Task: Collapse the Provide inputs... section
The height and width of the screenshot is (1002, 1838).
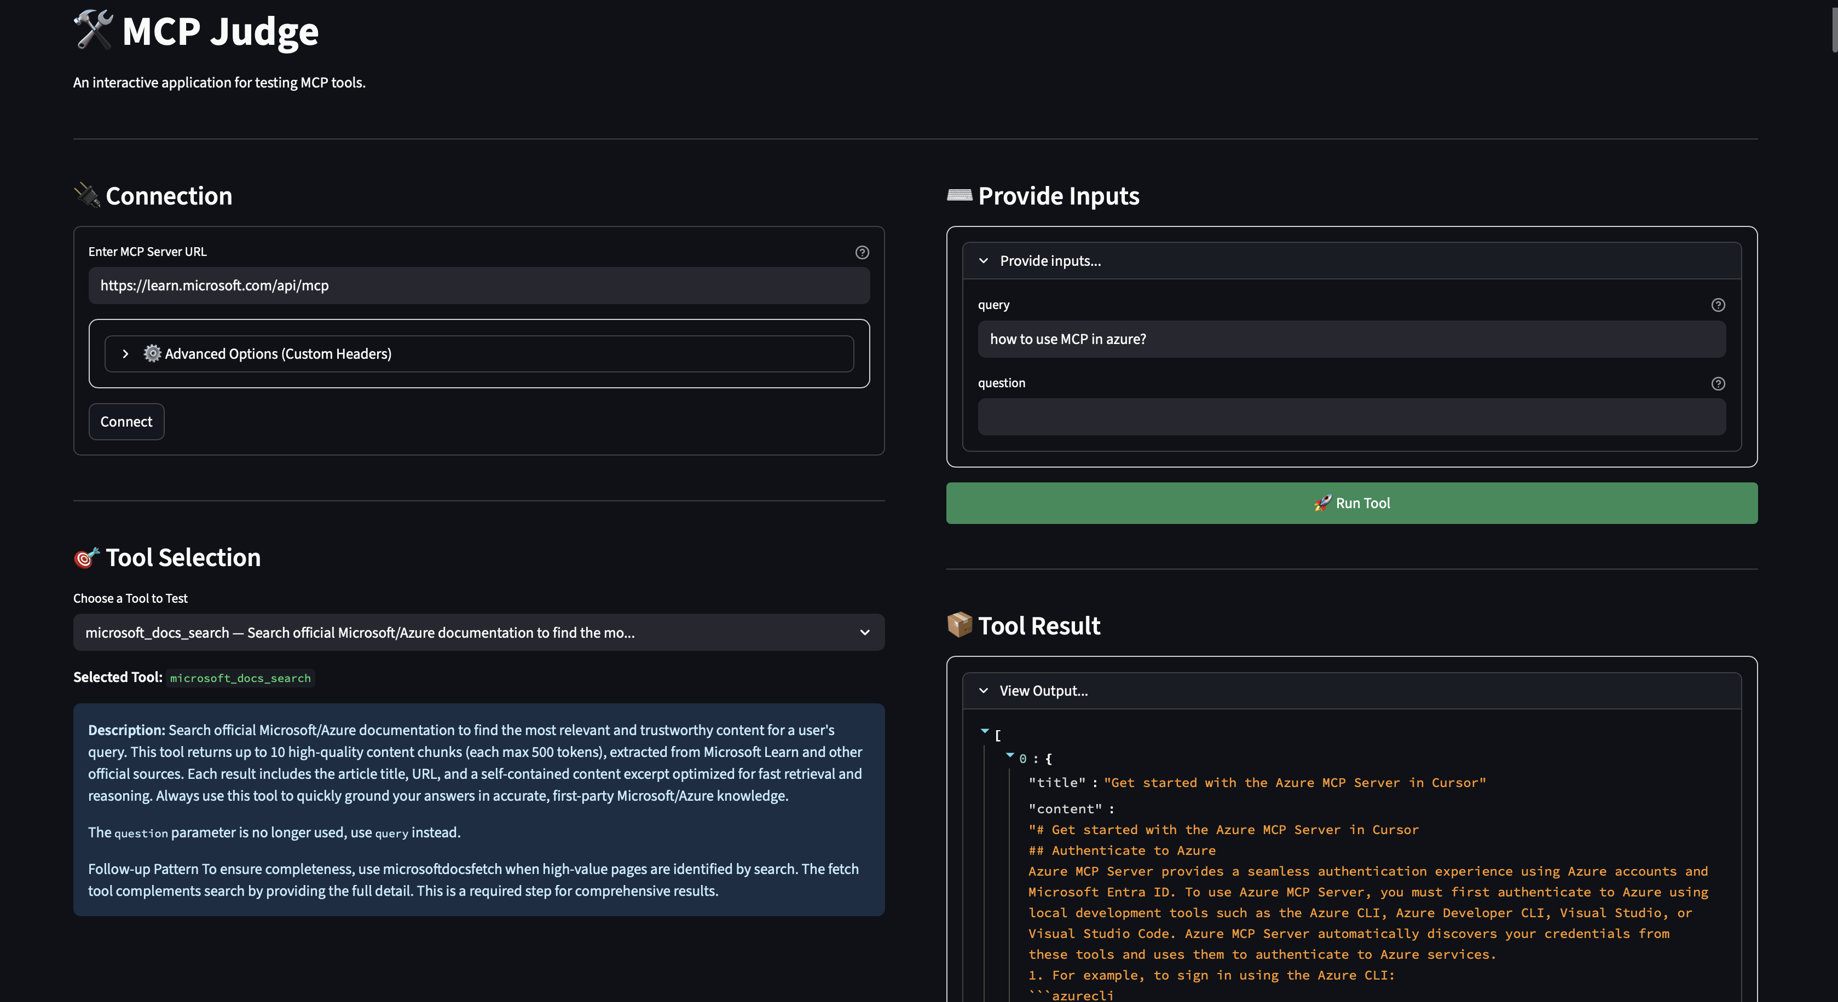Action: pos(984,261)
